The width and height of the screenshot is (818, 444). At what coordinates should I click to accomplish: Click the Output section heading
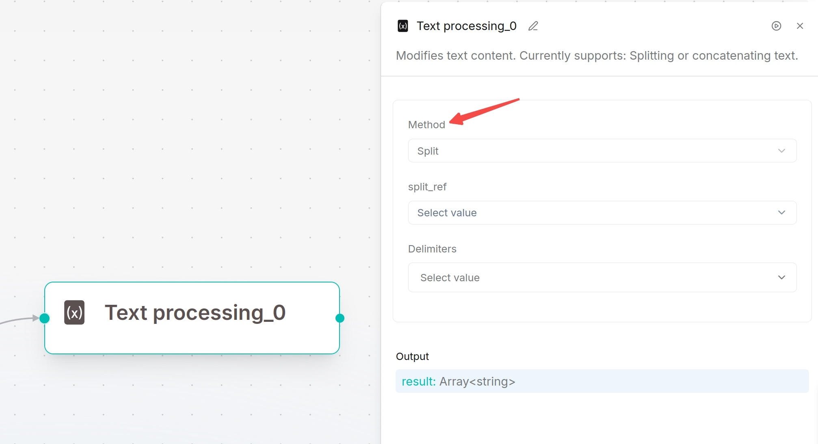(412, 356)
